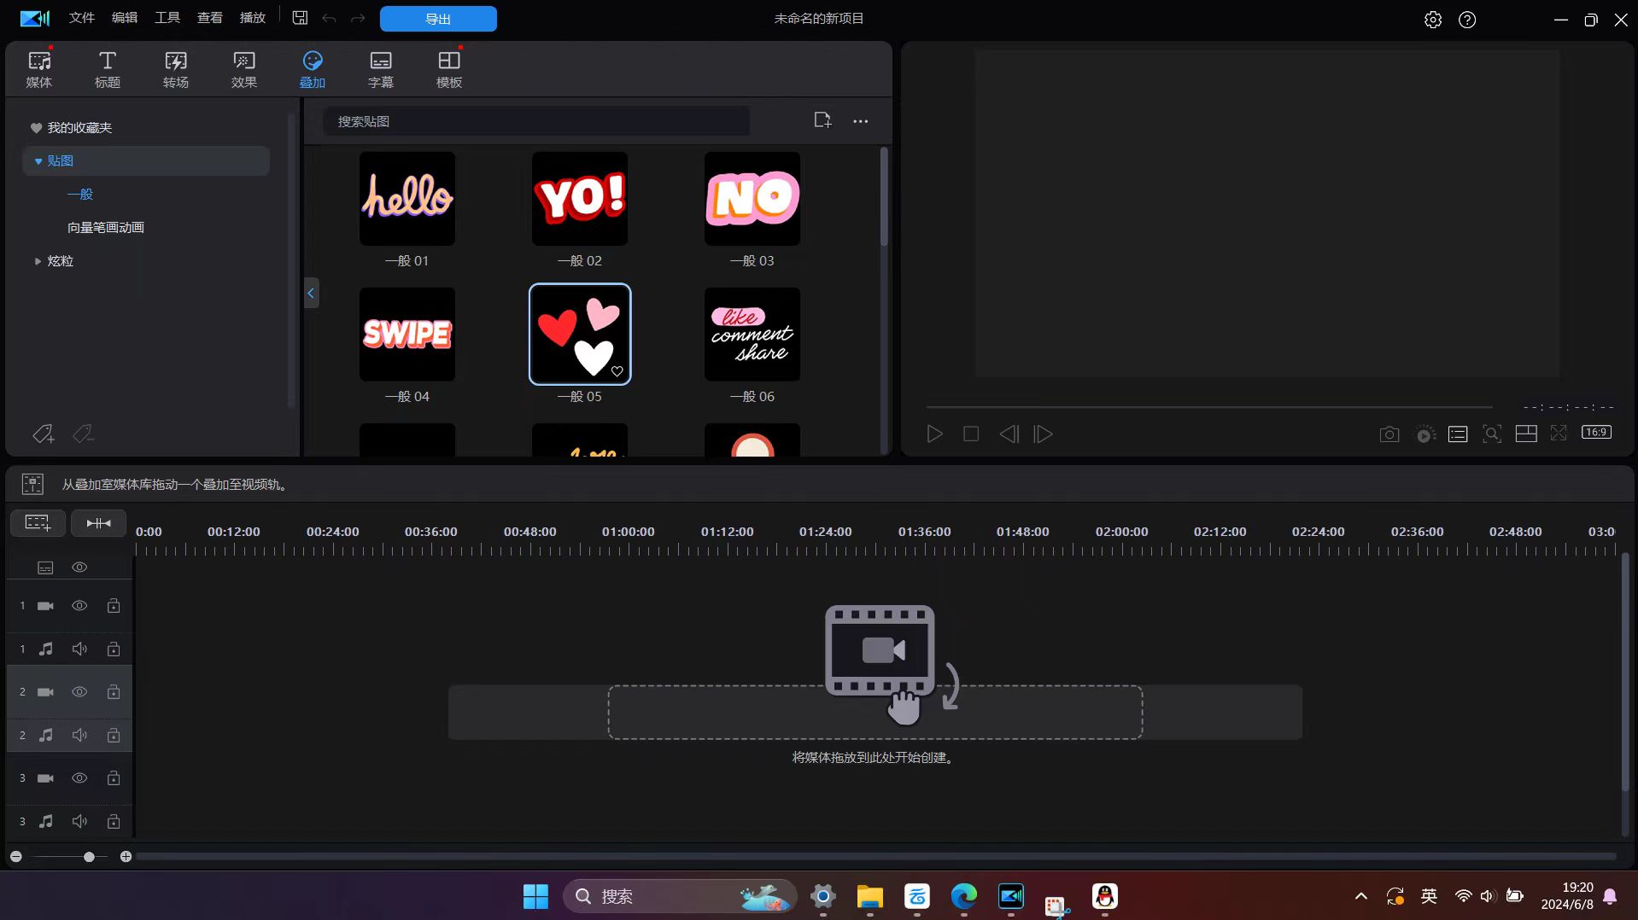Screen dimensions: 1638x920
Task: Click the fit timeline to window icon
Action: tap(98, 523)
